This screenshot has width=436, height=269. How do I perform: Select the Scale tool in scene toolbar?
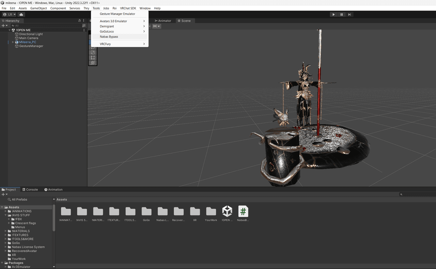tap(93, 52)
